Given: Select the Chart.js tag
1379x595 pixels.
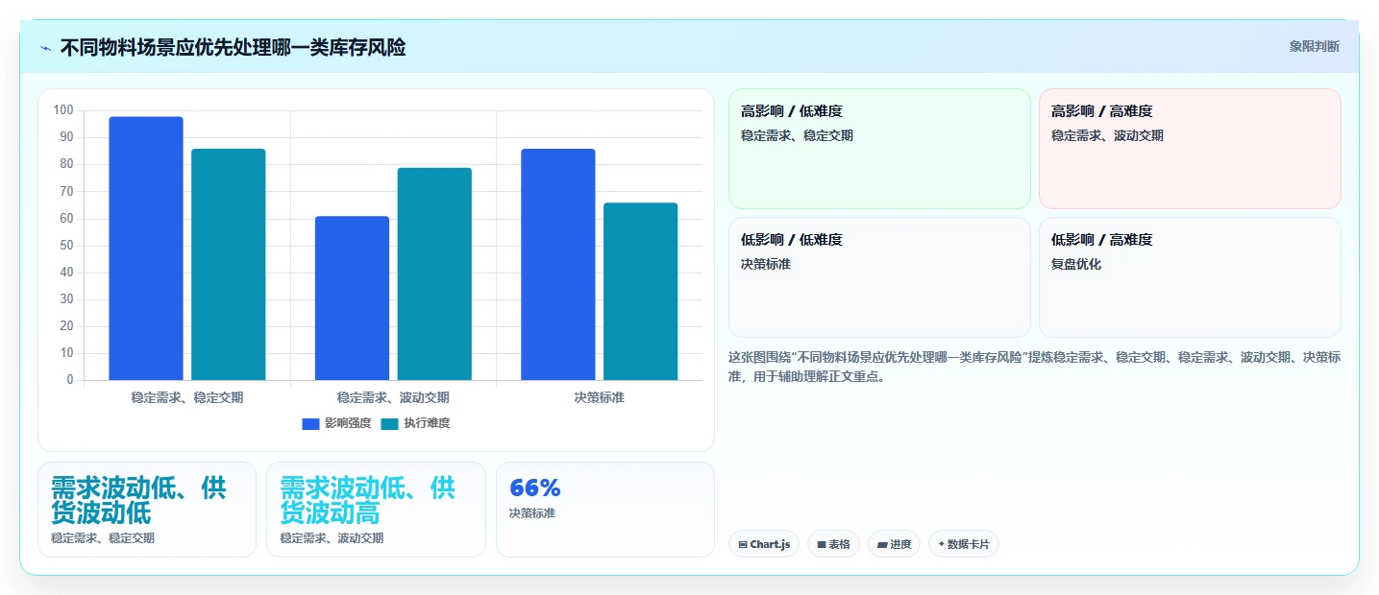Looking at the screenshot, I should coord(764,544).
